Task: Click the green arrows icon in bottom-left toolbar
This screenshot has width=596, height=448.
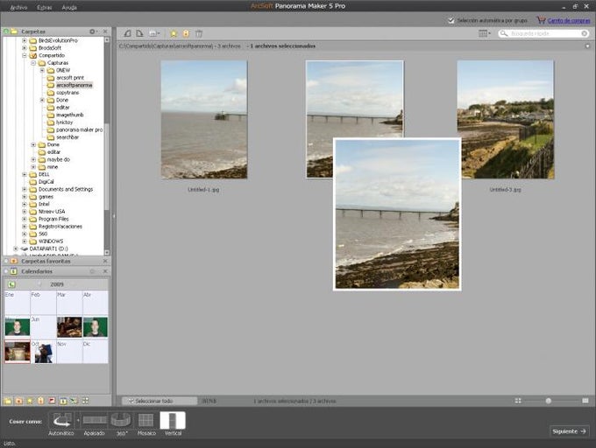Action: coord(74,401)
